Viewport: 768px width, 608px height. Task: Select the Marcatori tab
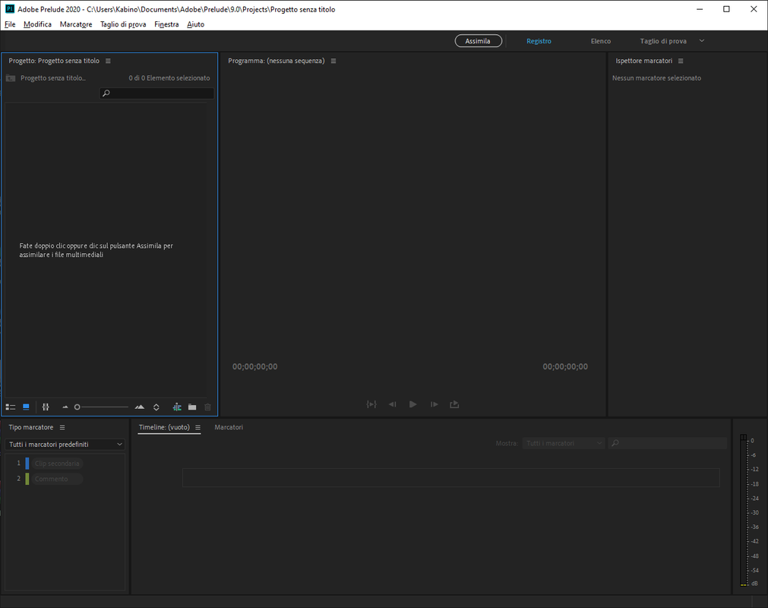point(229,427)
